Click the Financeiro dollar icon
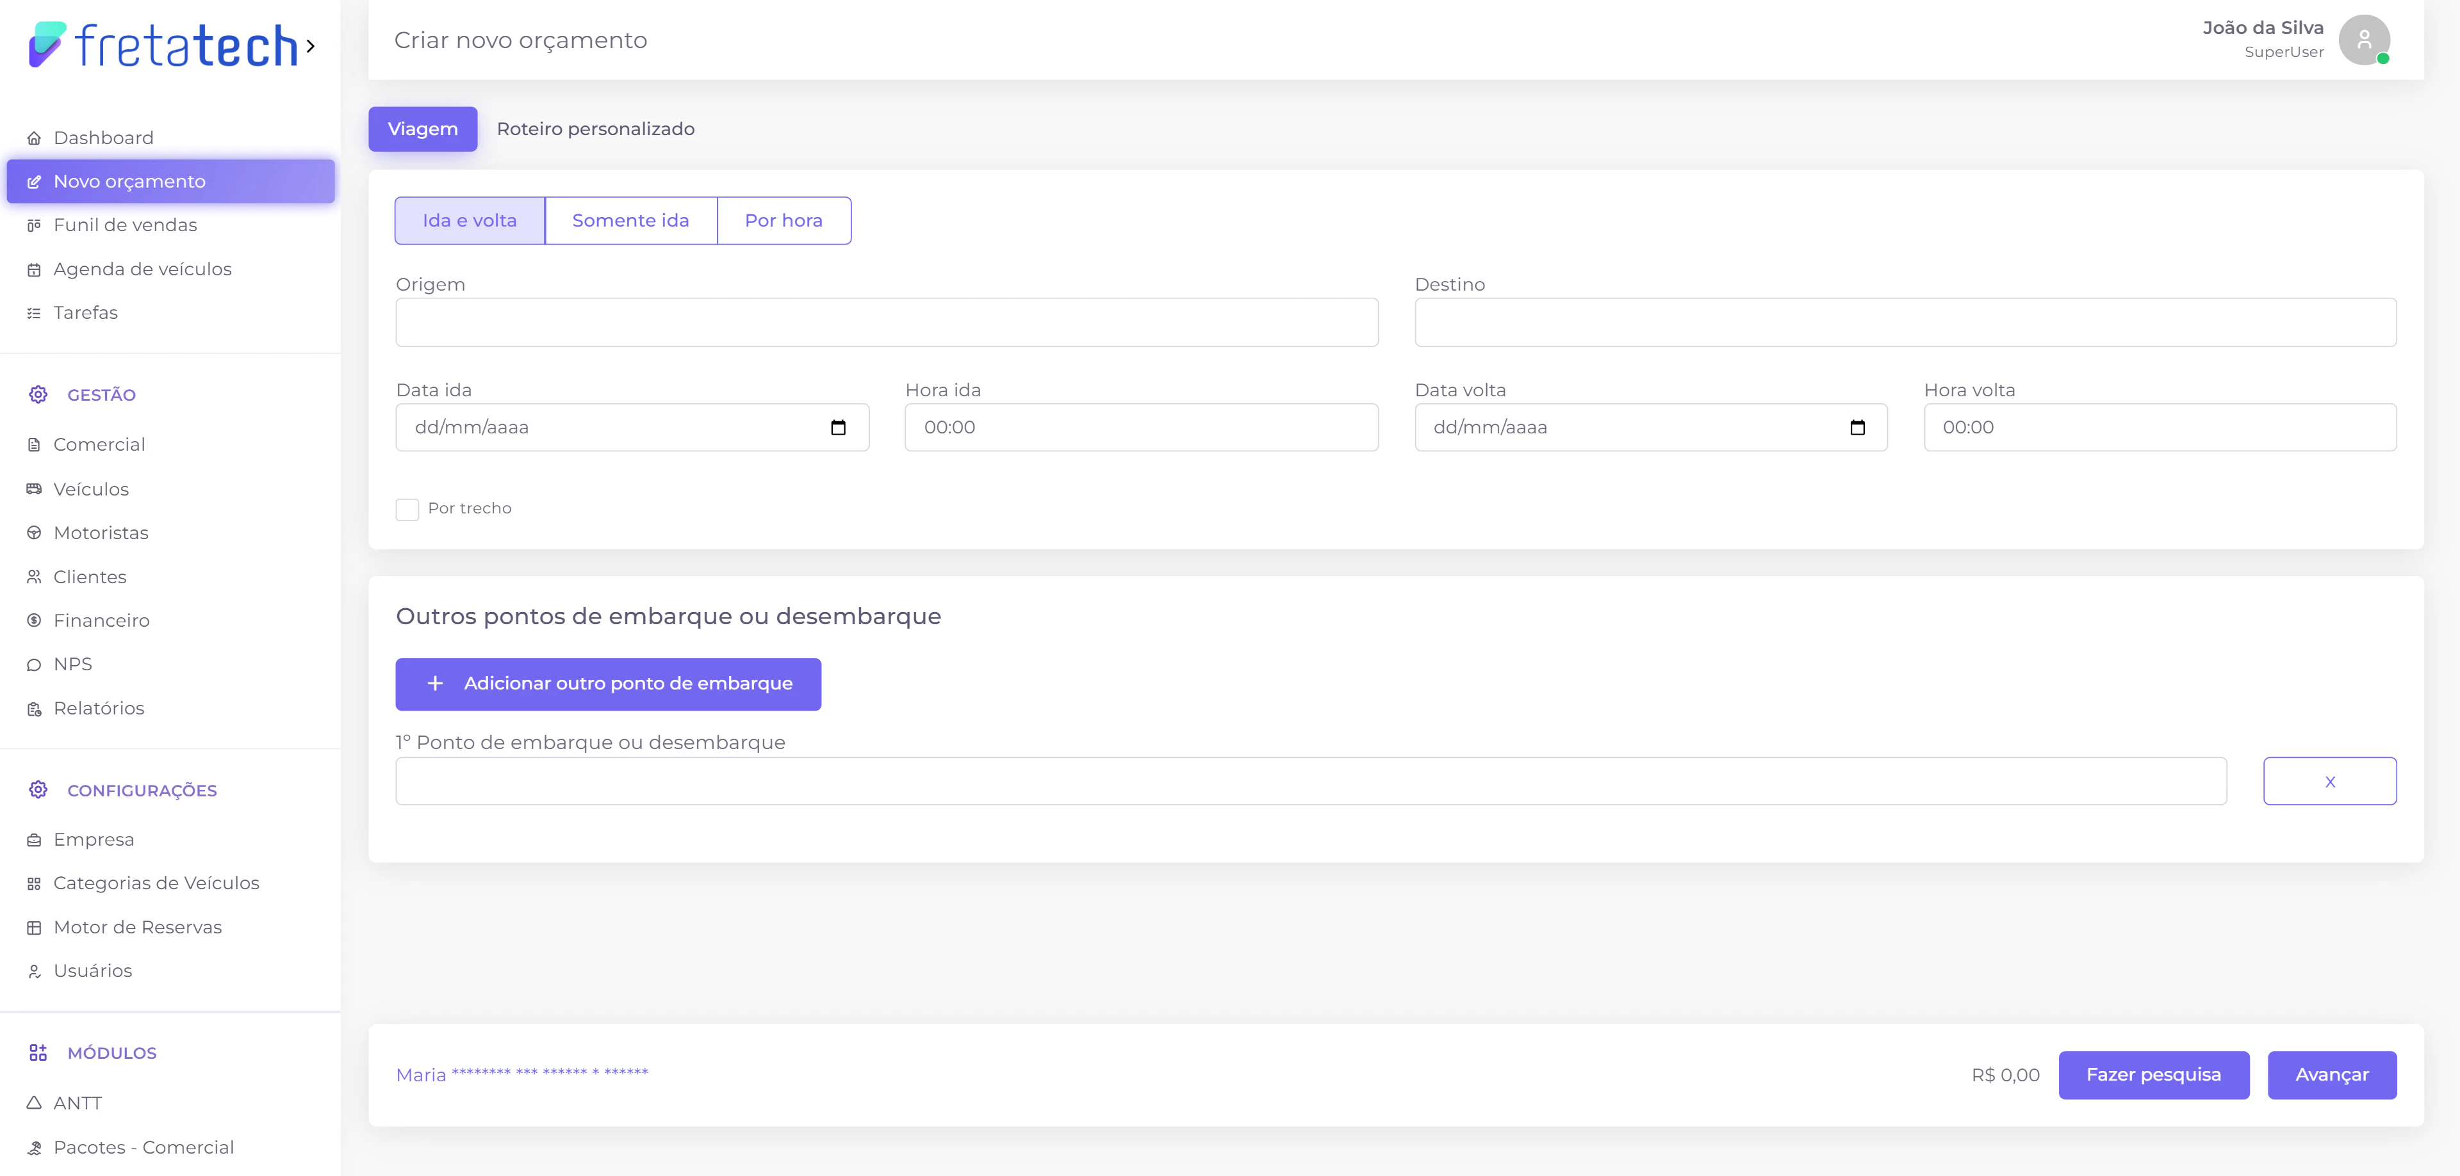The image size is (2460, 1176). (35, 620)
